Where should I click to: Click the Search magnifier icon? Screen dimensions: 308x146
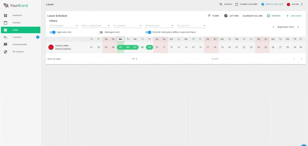221,4
